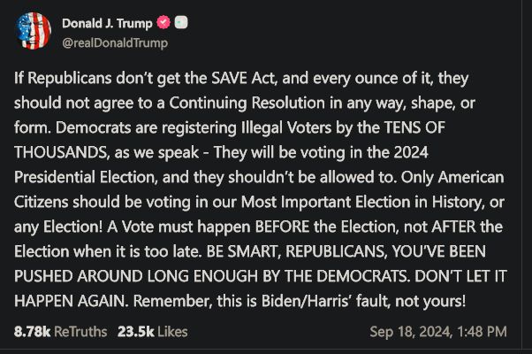This screenshot has height=354, width=532.
Task: Click the BE SMART, REPUBLICANS text
Action: (x=297, y=251)
